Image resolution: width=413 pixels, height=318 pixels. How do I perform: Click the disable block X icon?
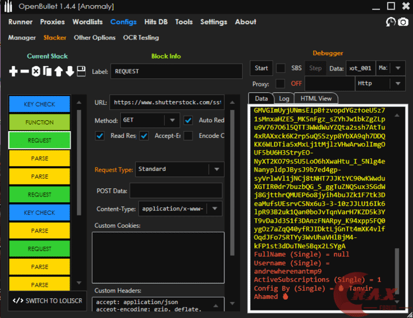coord(36,72)
